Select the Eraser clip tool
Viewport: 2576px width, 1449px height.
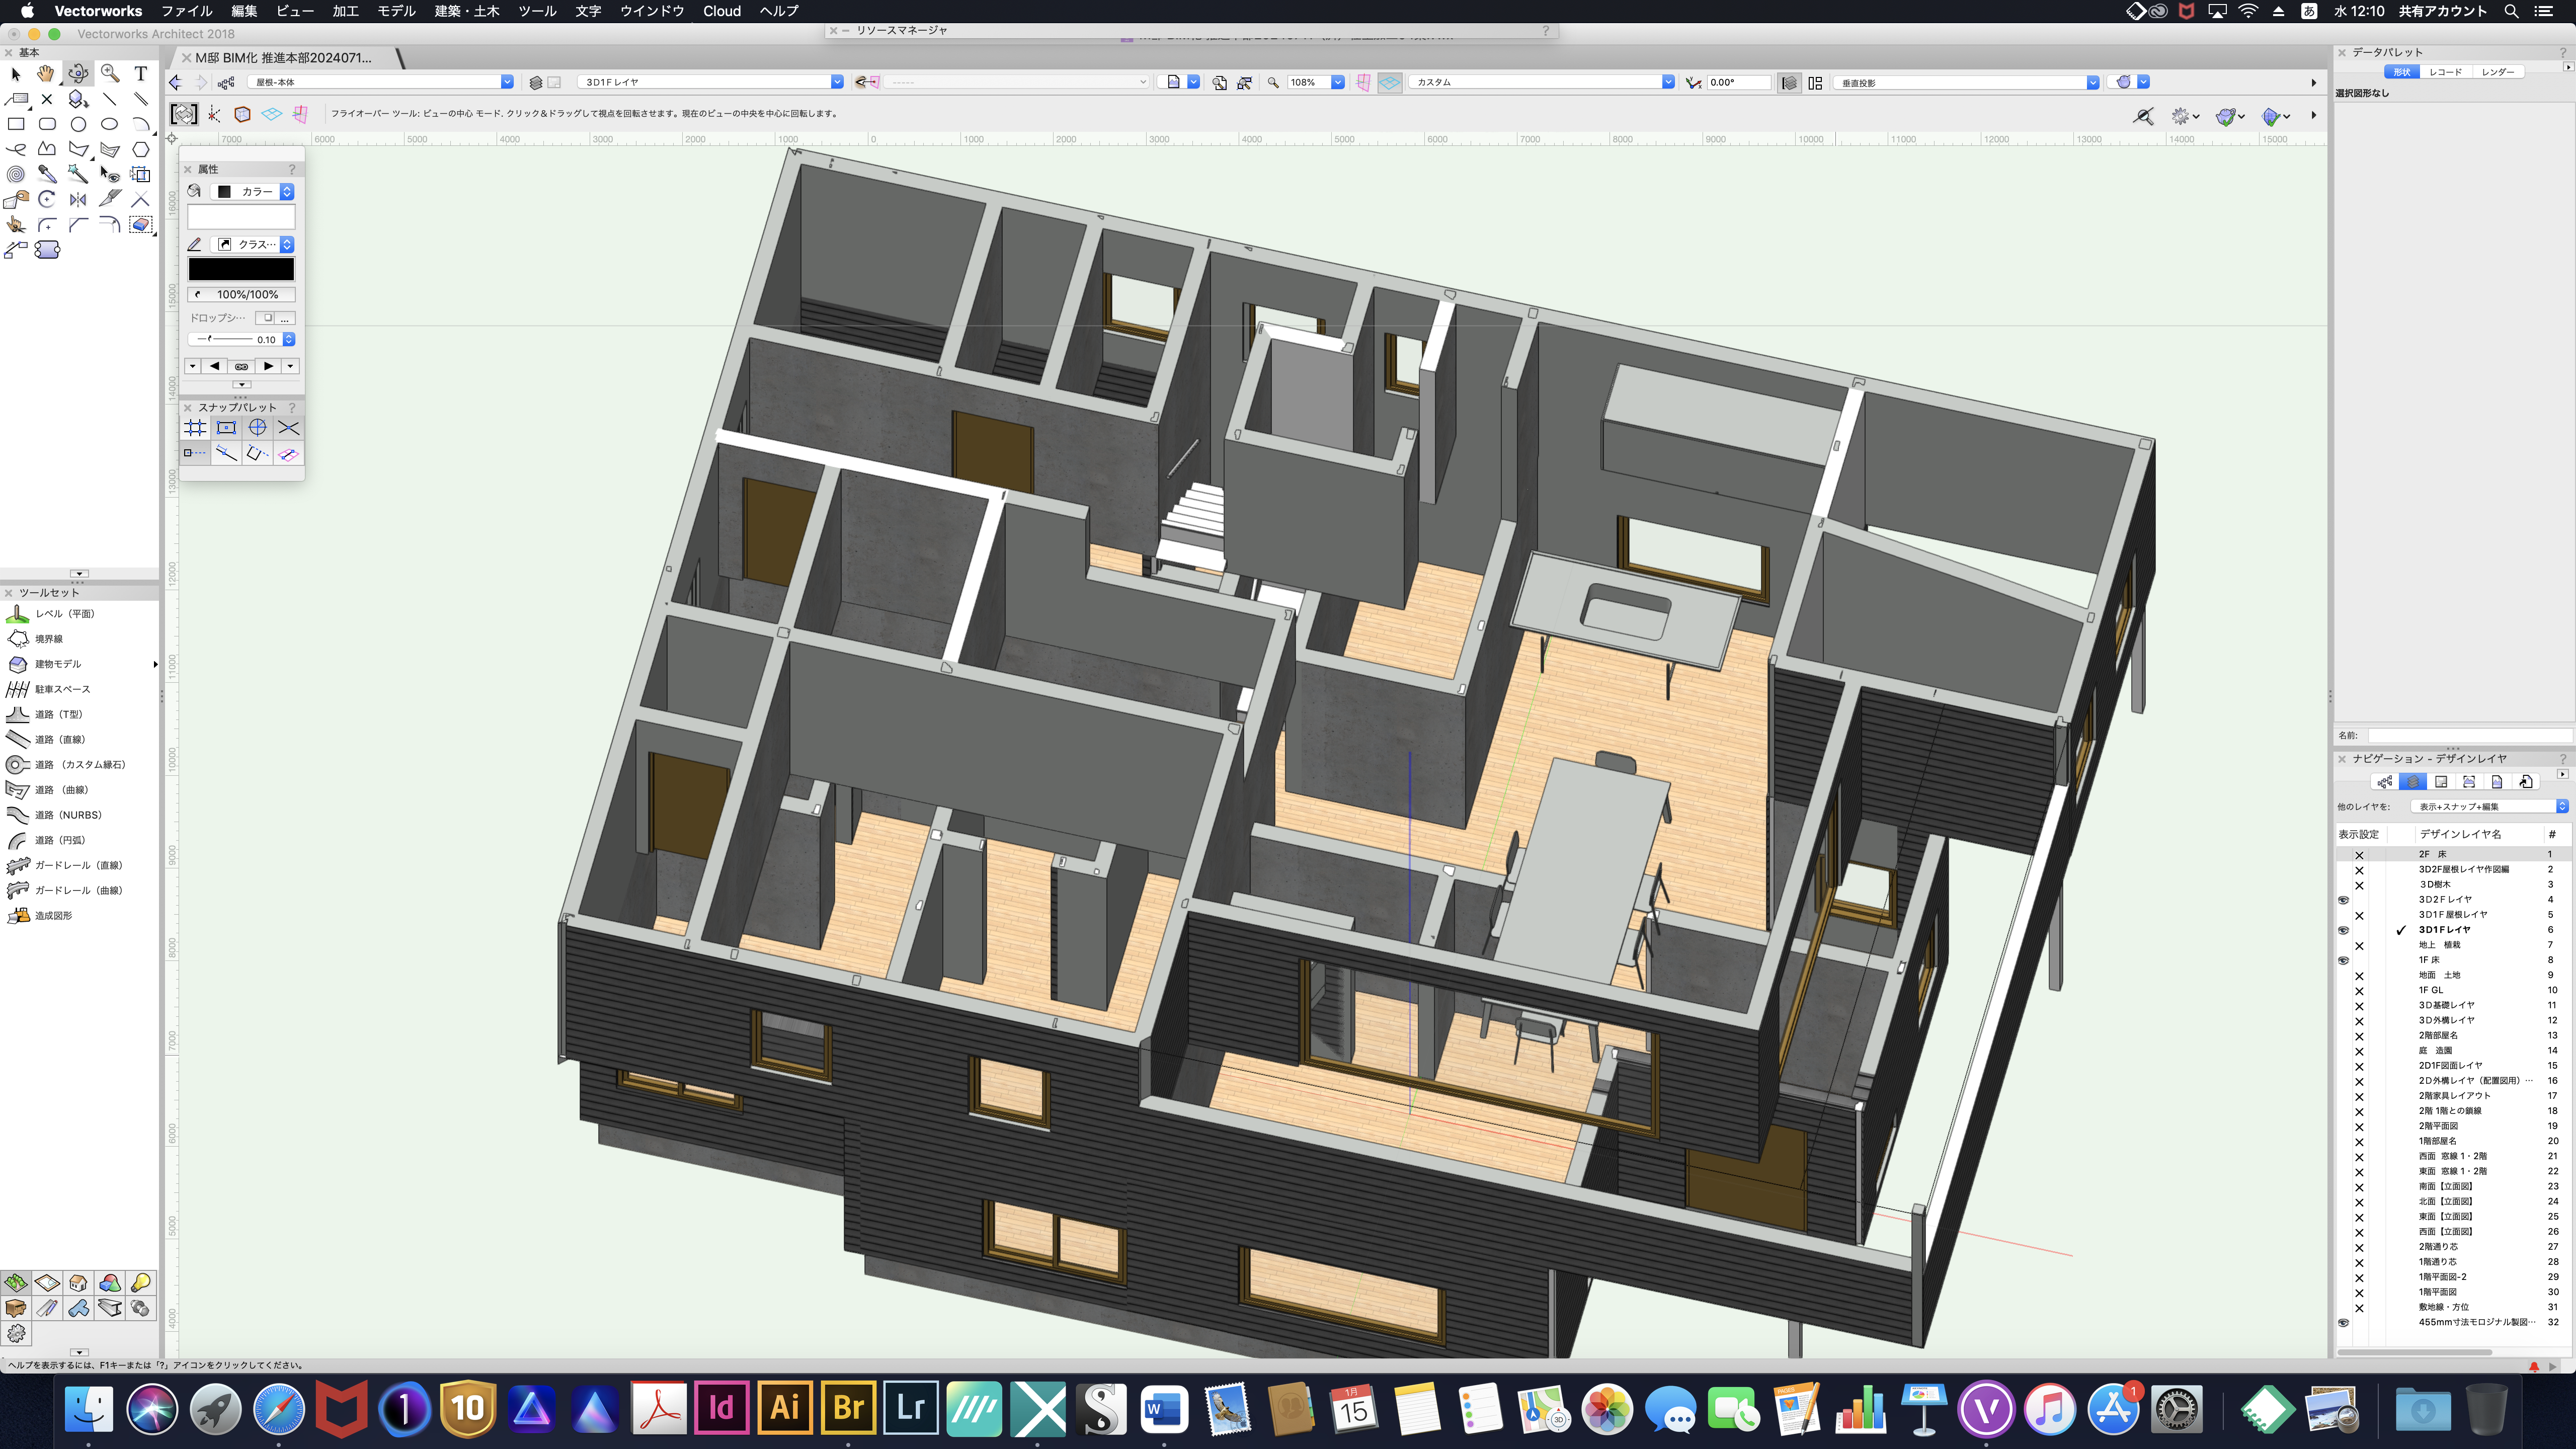pos(141,224)
